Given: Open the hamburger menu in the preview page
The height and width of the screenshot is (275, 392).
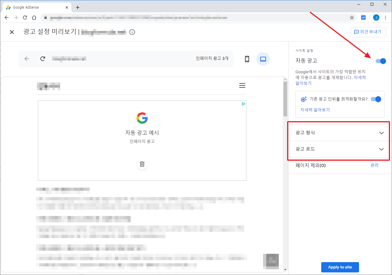Looking at the screenshot, I should click(242, 85).
